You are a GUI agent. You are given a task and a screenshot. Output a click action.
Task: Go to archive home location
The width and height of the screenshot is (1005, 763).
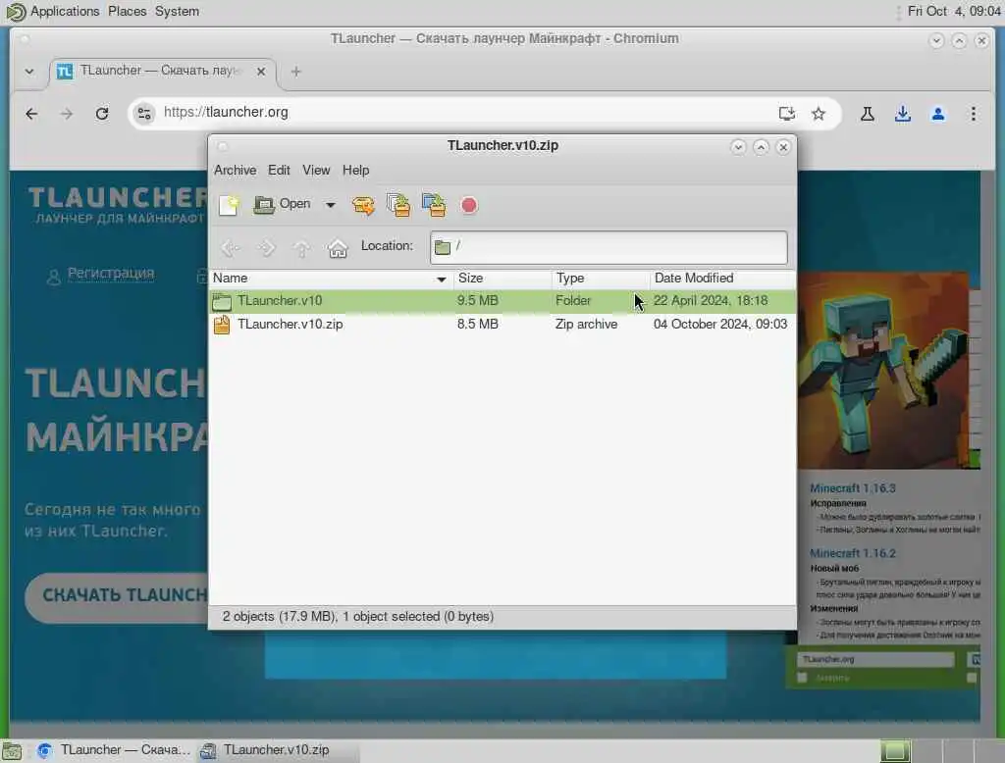coord(338,247)
